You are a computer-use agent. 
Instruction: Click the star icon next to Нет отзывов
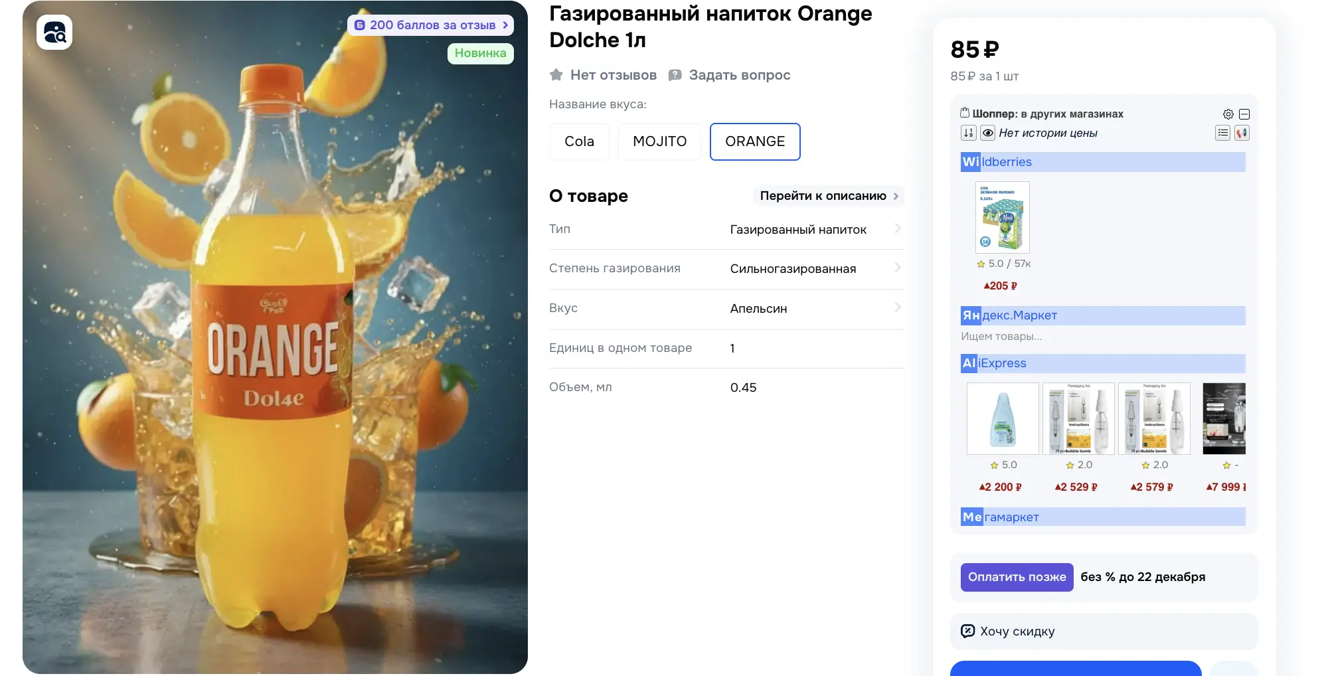(556, 75)
